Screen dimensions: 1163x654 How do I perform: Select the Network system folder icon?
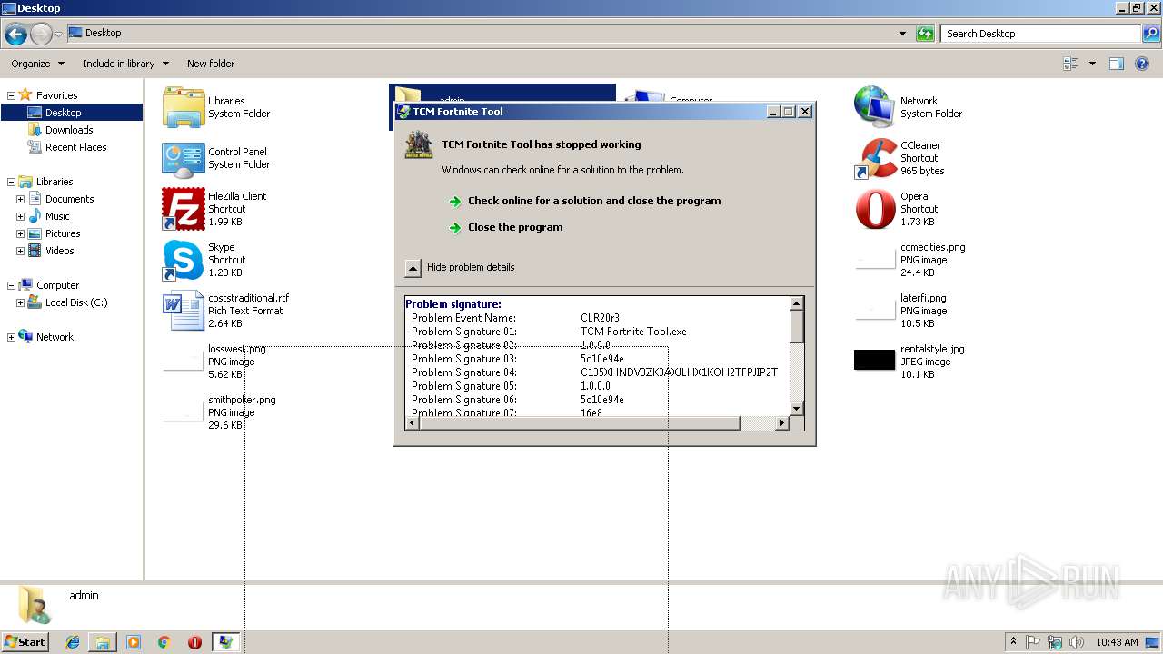(x=875, y=107)
